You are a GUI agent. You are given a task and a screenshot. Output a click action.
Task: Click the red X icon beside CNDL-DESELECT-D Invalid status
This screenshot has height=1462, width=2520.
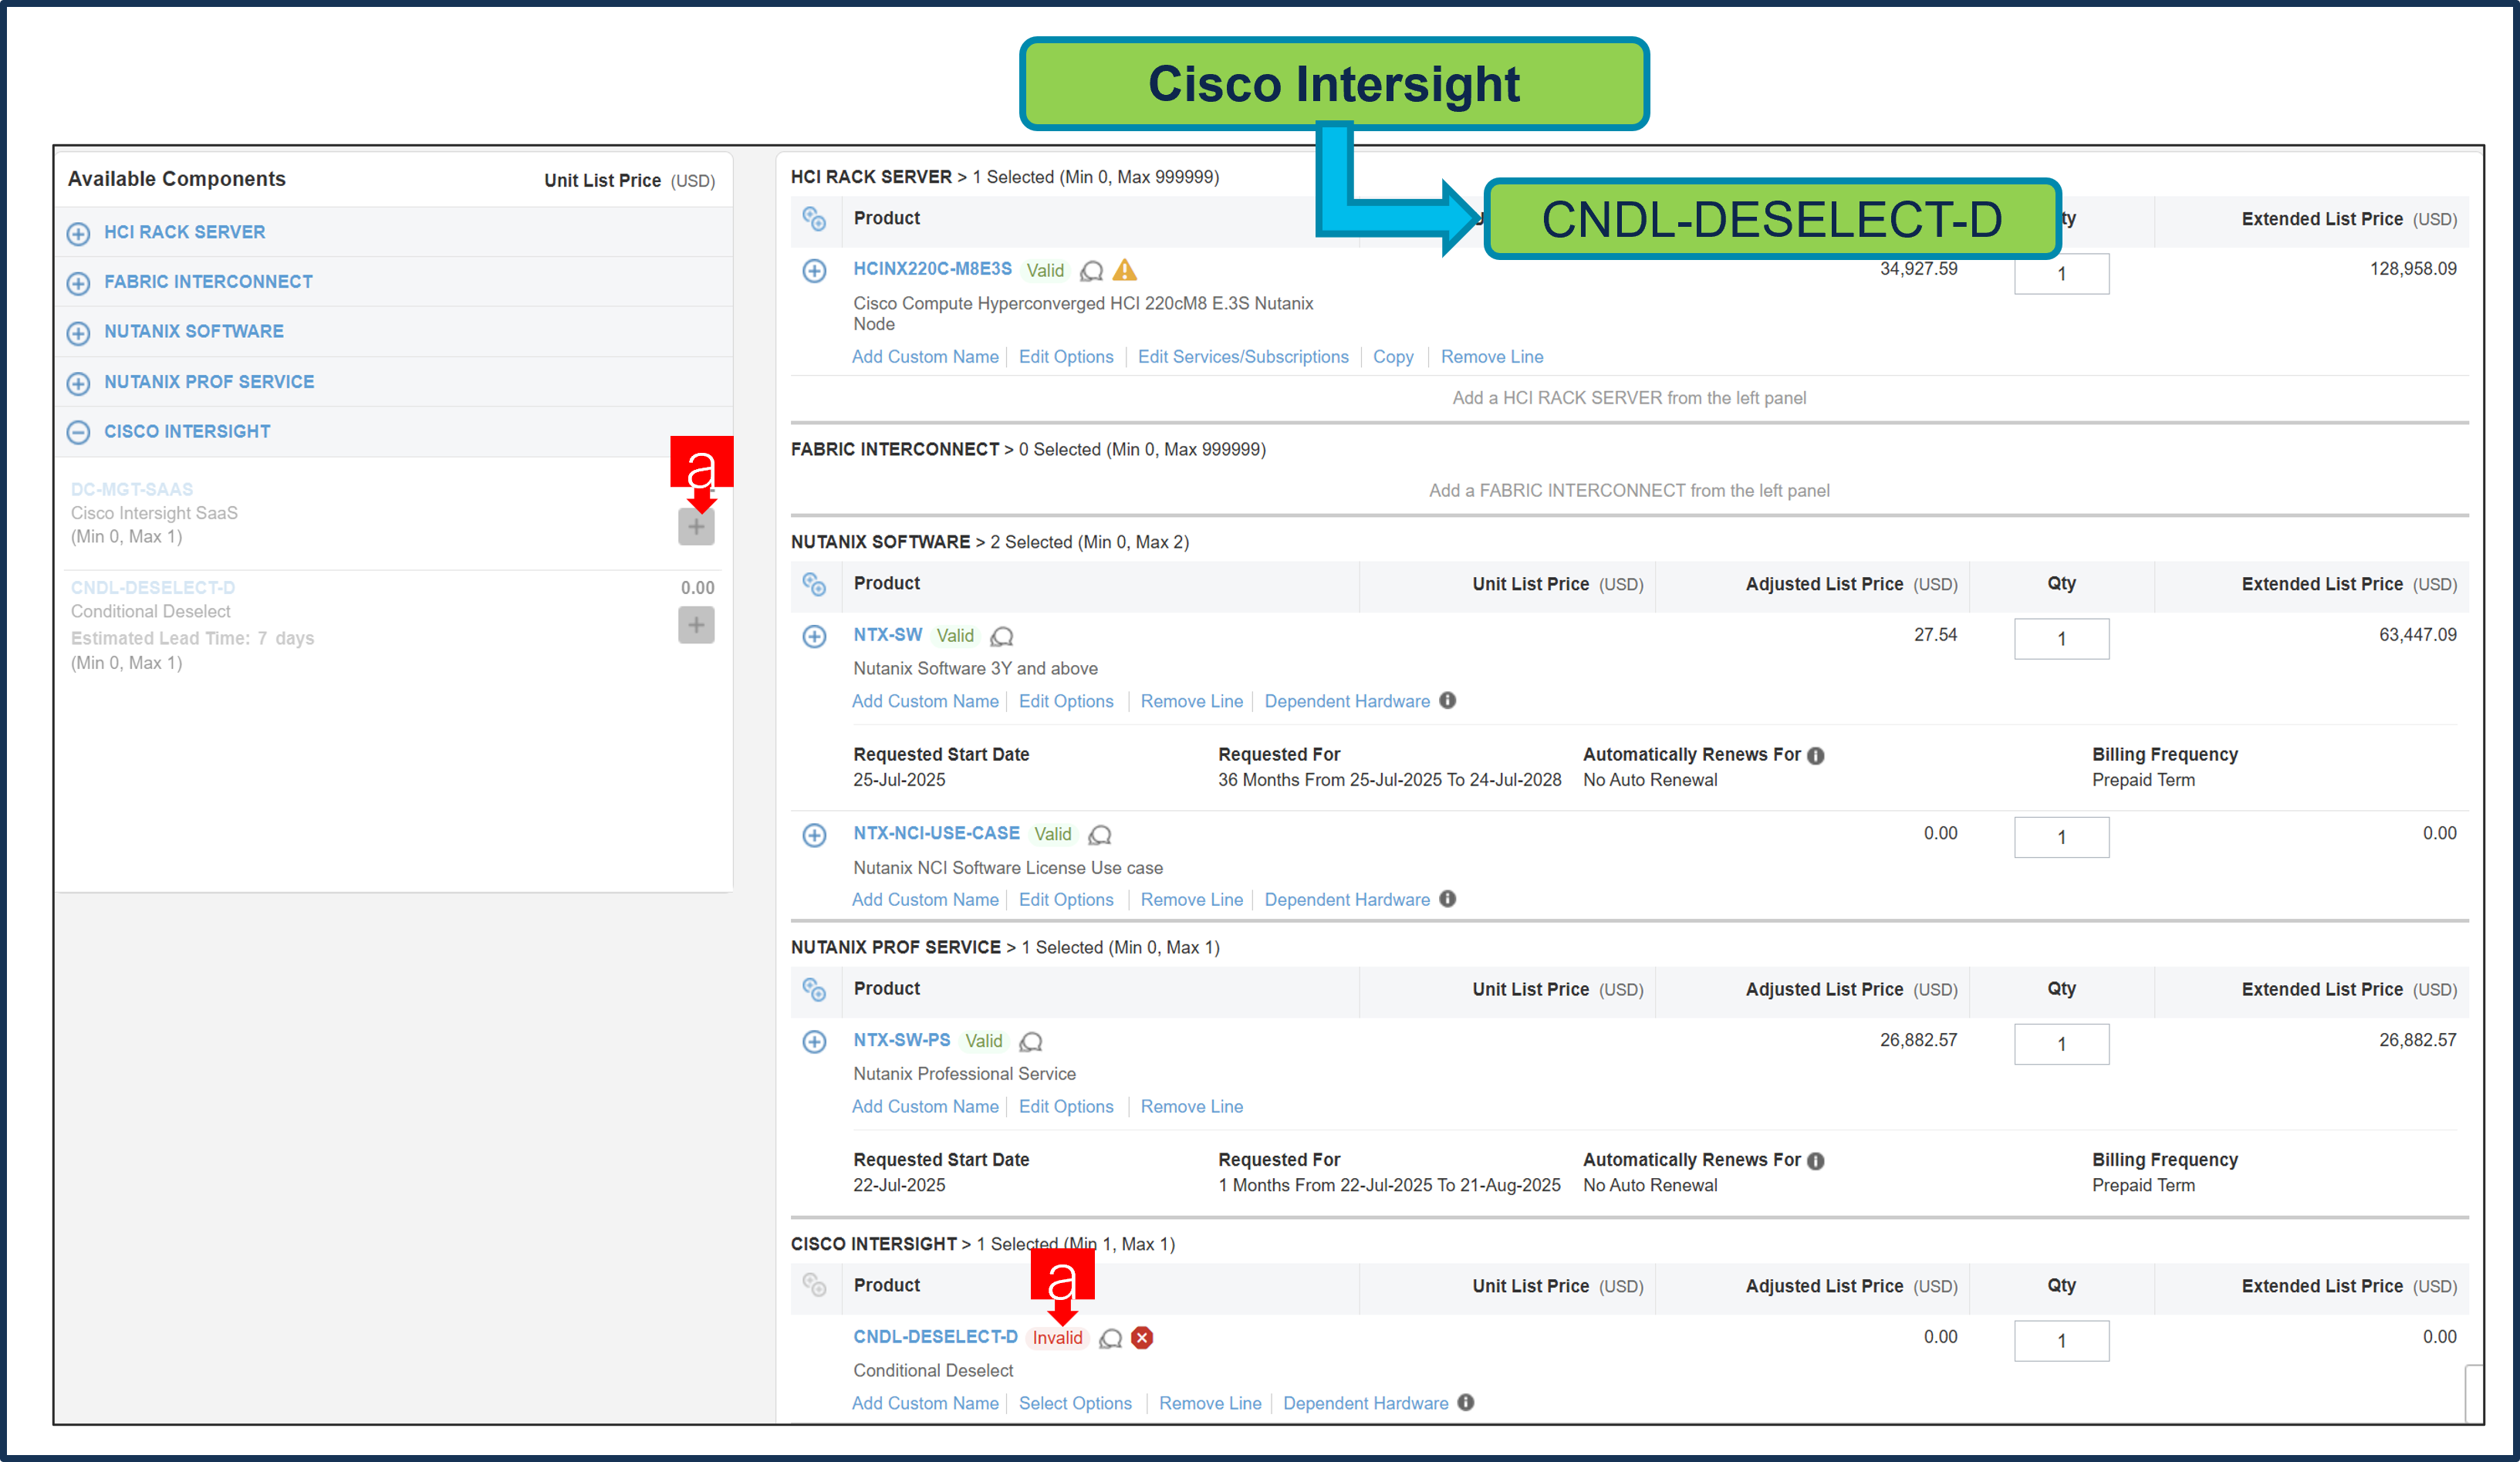[1143, 1337]
